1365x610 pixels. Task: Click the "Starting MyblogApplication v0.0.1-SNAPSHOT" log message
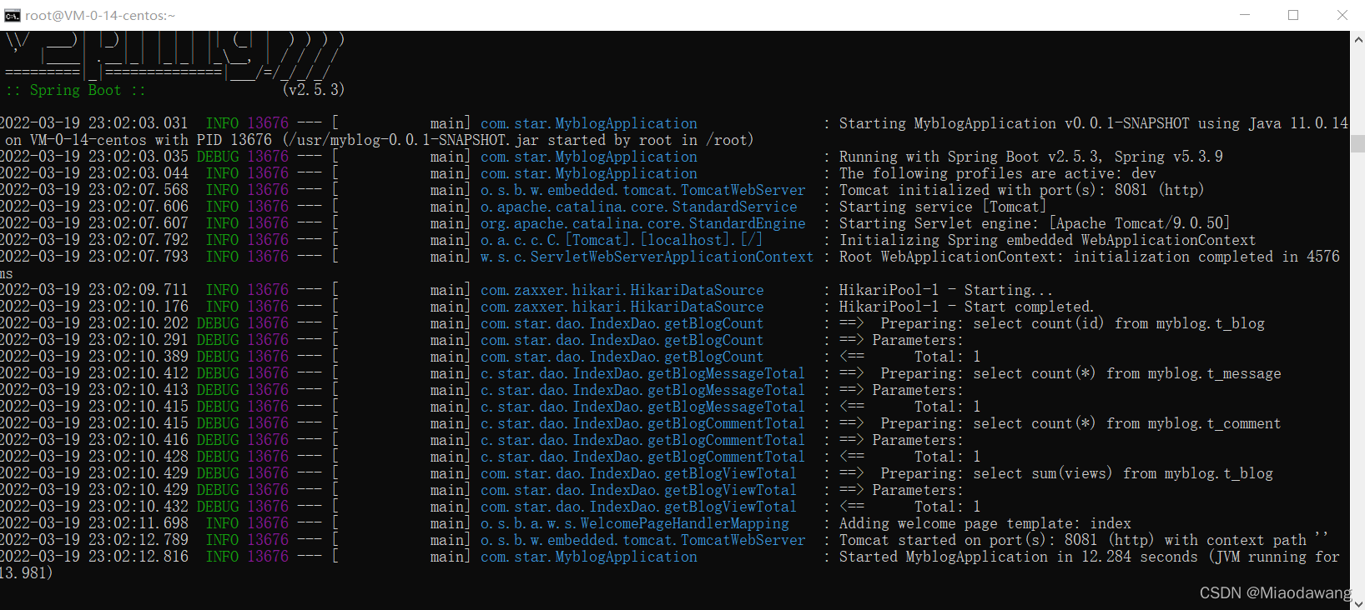1014,123
